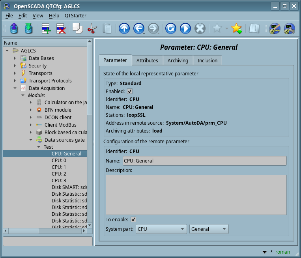Expand the Security tree node
301x258 pixels.
(x=15, y=66)
